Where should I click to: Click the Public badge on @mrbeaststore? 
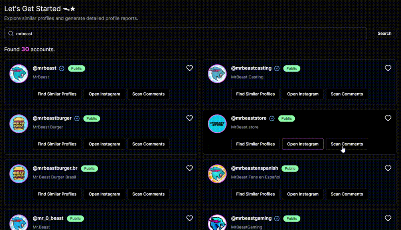coord(286,118)
